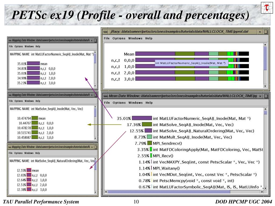Open File menu in jRacy window
Screen dimensions: 275x206
106,38
